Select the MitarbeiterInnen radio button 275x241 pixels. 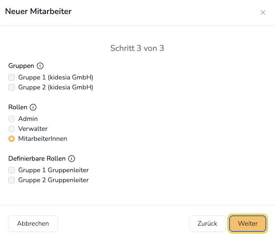click(x=12, y=139)
